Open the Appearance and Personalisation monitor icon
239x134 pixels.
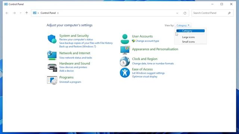pyautogui.click(x=125, y=50)
